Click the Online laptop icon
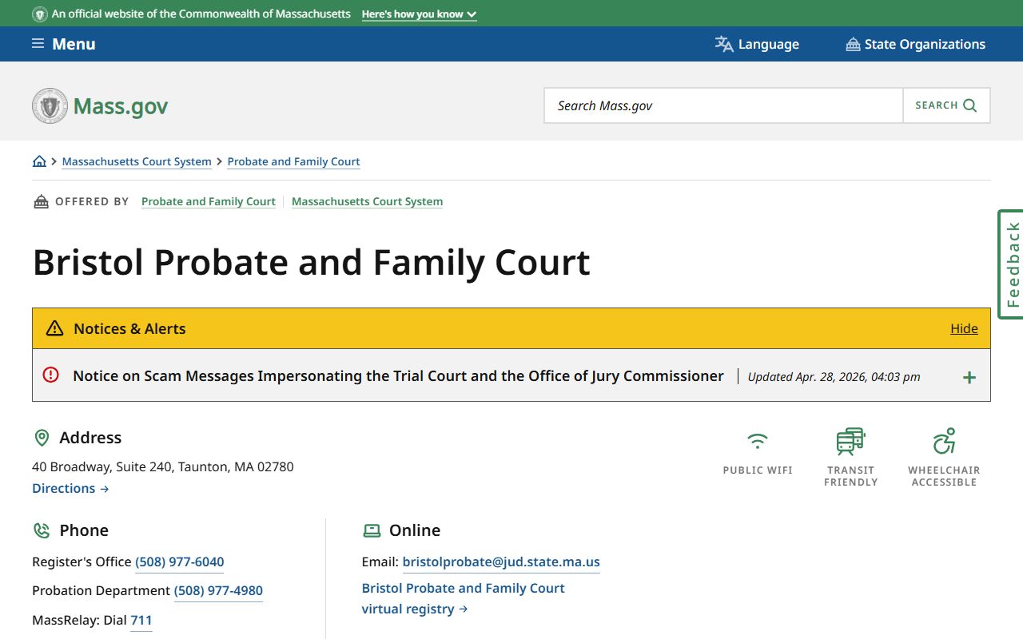The image size is (1023, 639). 372,530
